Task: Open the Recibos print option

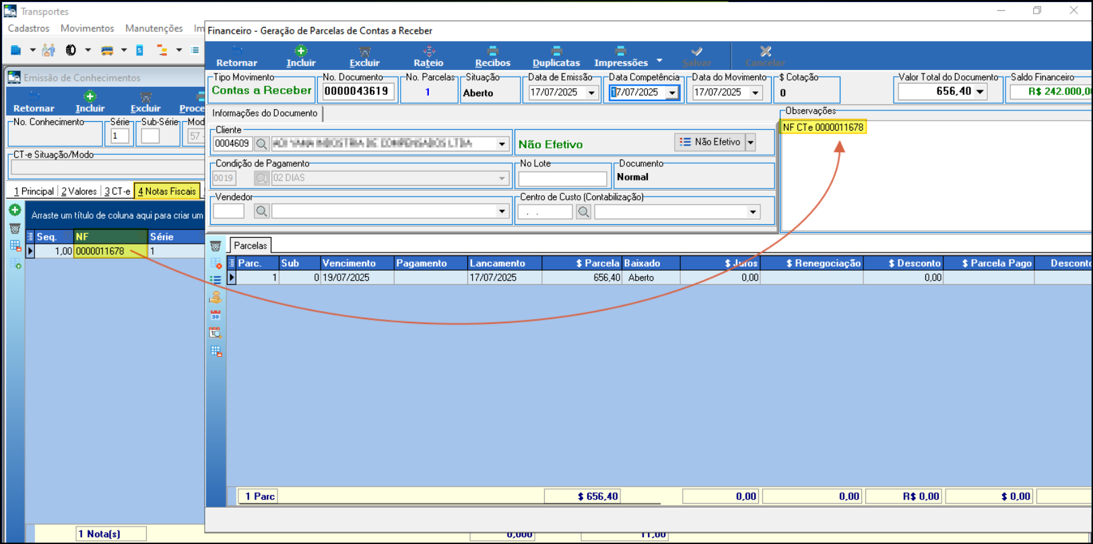Action: [492, 57]
